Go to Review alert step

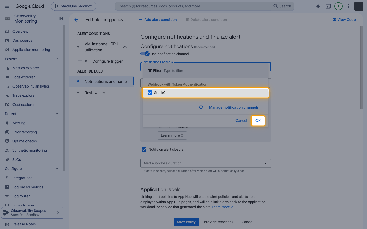click(96, 93)
